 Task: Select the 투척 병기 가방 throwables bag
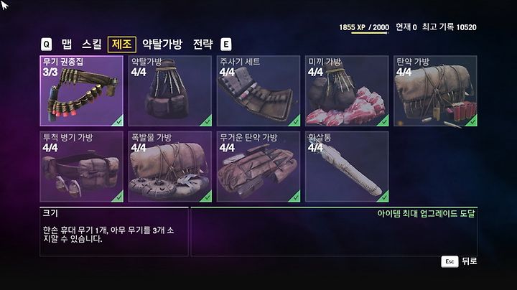(81, 167)
